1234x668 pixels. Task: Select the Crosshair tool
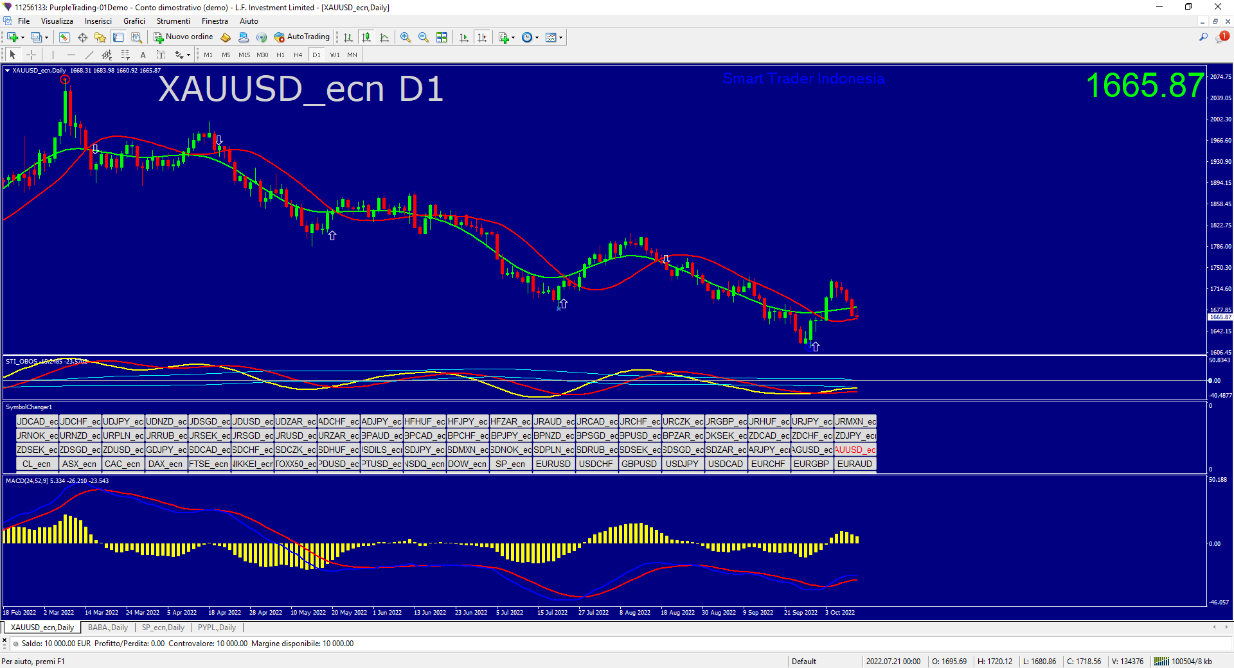tap(31, 55)
